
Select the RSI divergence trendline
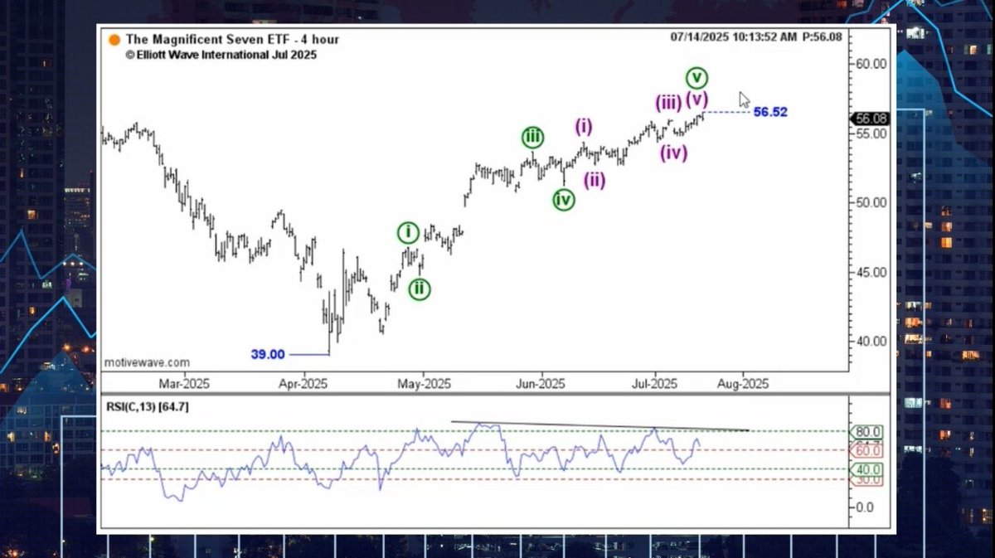(600, 426)
